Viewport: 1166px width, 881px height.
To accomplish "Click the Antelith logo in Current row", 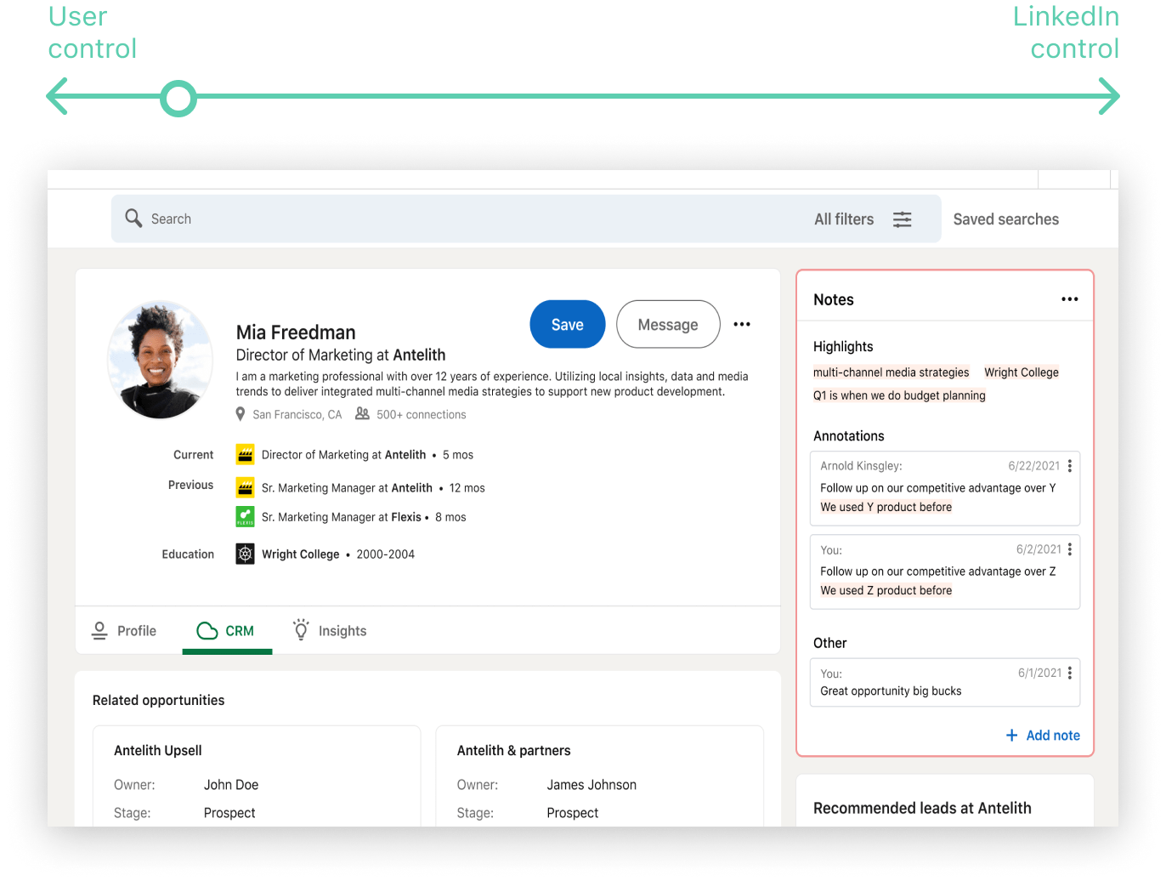I will click(x=245, y=455).
